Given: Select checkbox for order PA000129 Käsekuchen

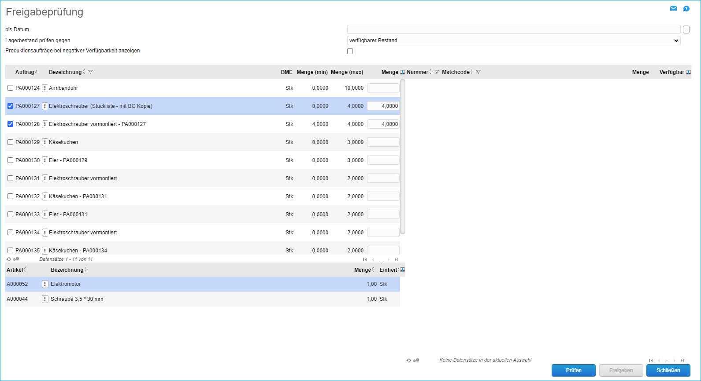Looking at the screenshot, I should coord(11,142).
